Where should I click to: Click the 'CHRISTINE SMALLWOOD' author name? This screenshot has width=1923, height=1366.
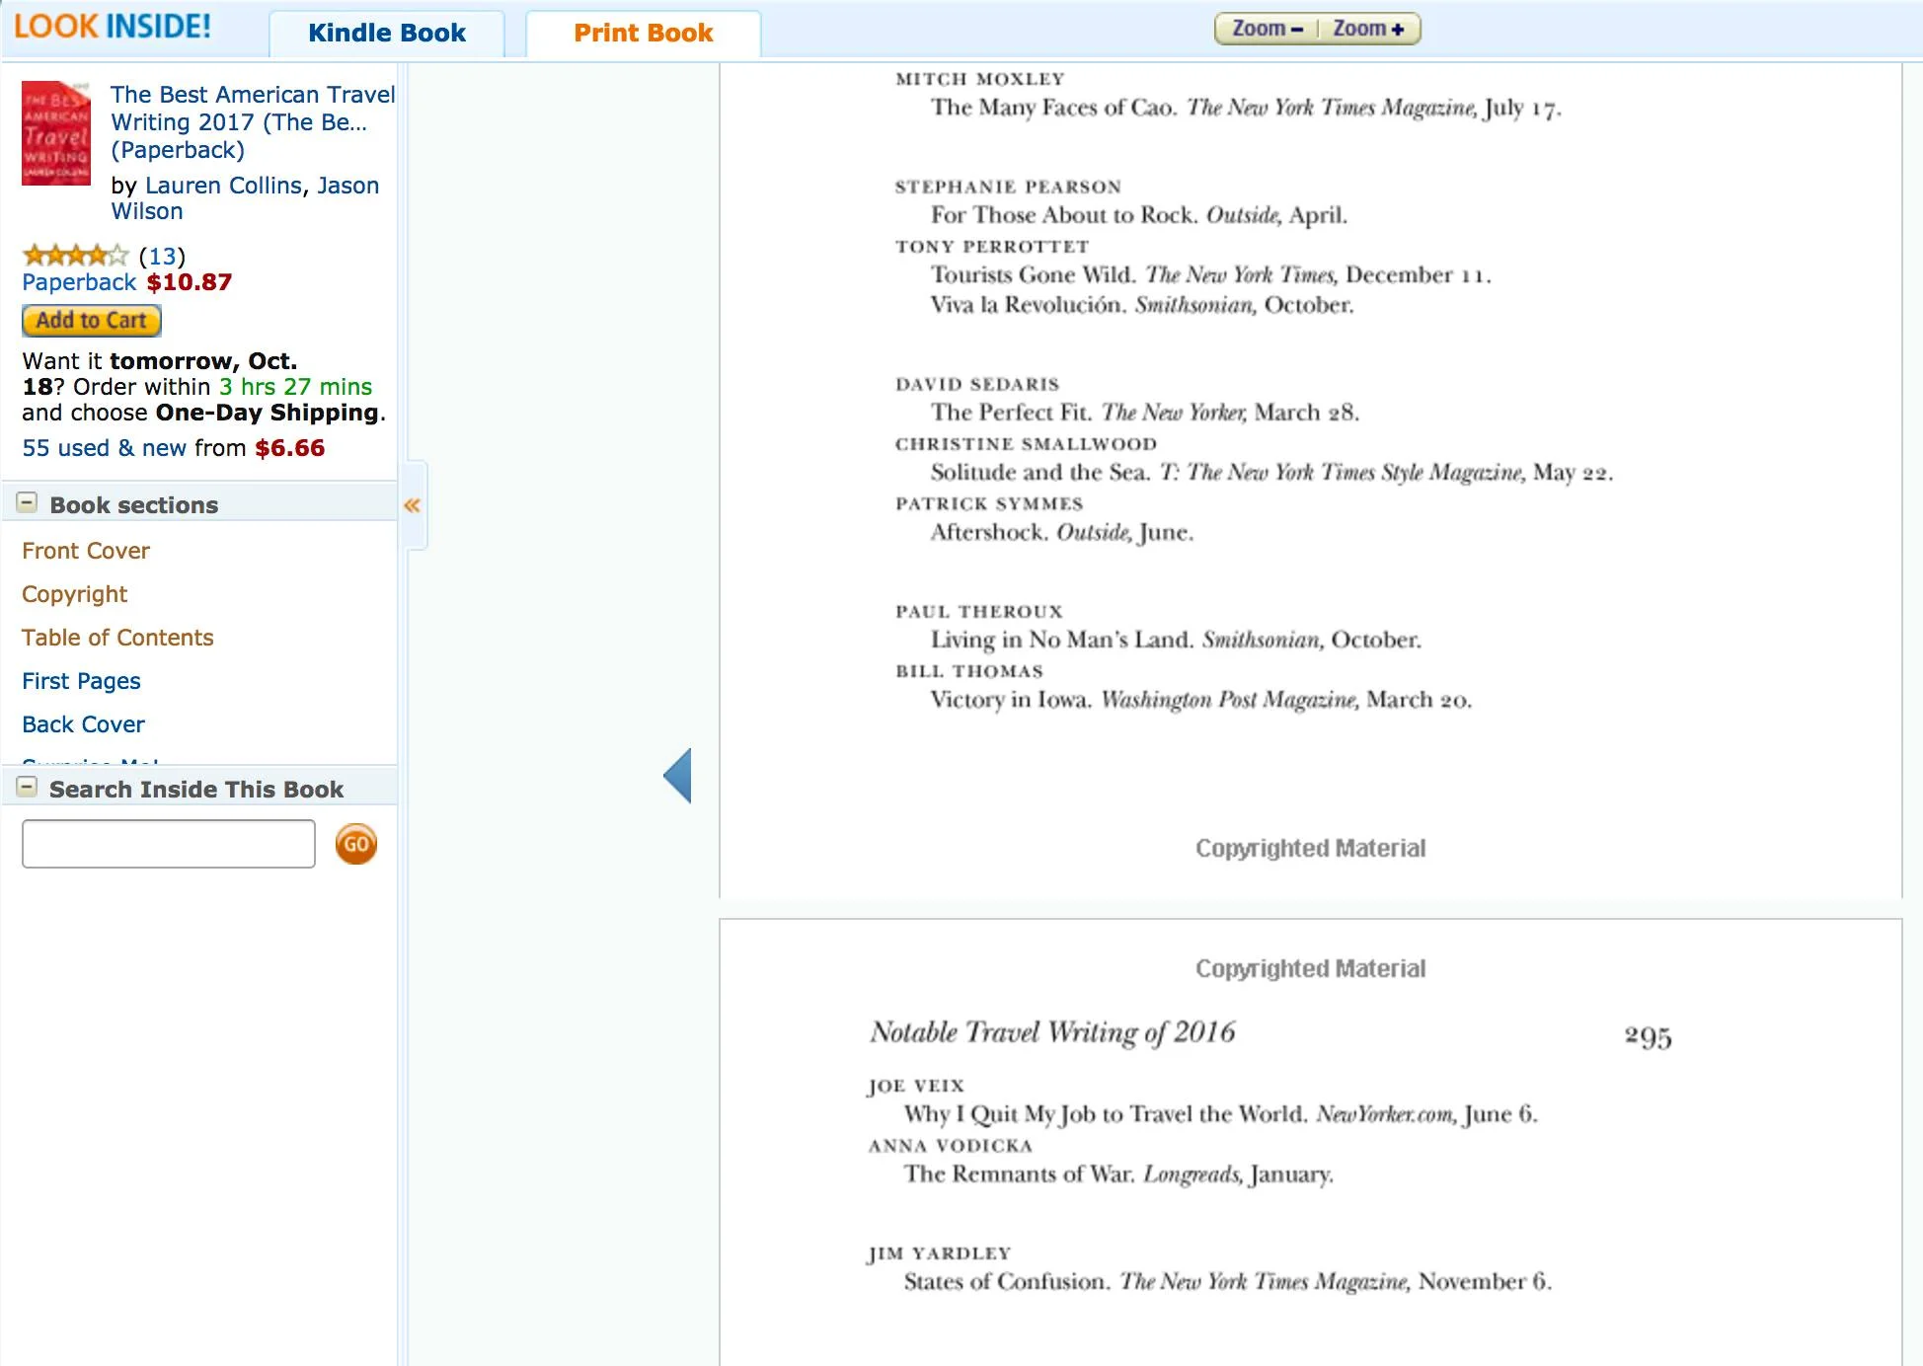coord(1026,444)
